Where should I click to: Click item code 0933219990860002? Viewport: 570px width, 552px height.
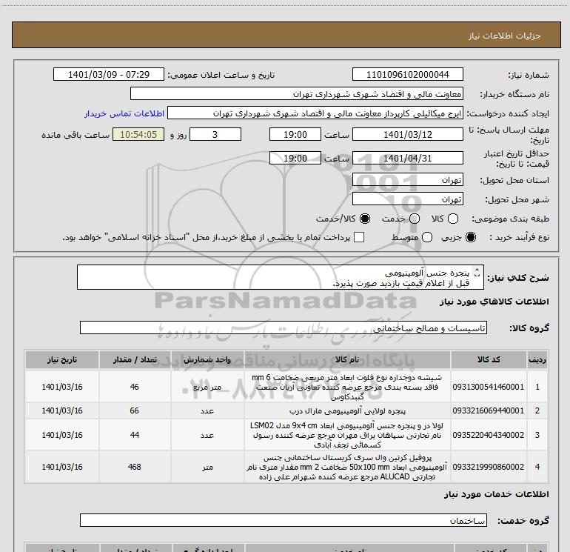489,467
